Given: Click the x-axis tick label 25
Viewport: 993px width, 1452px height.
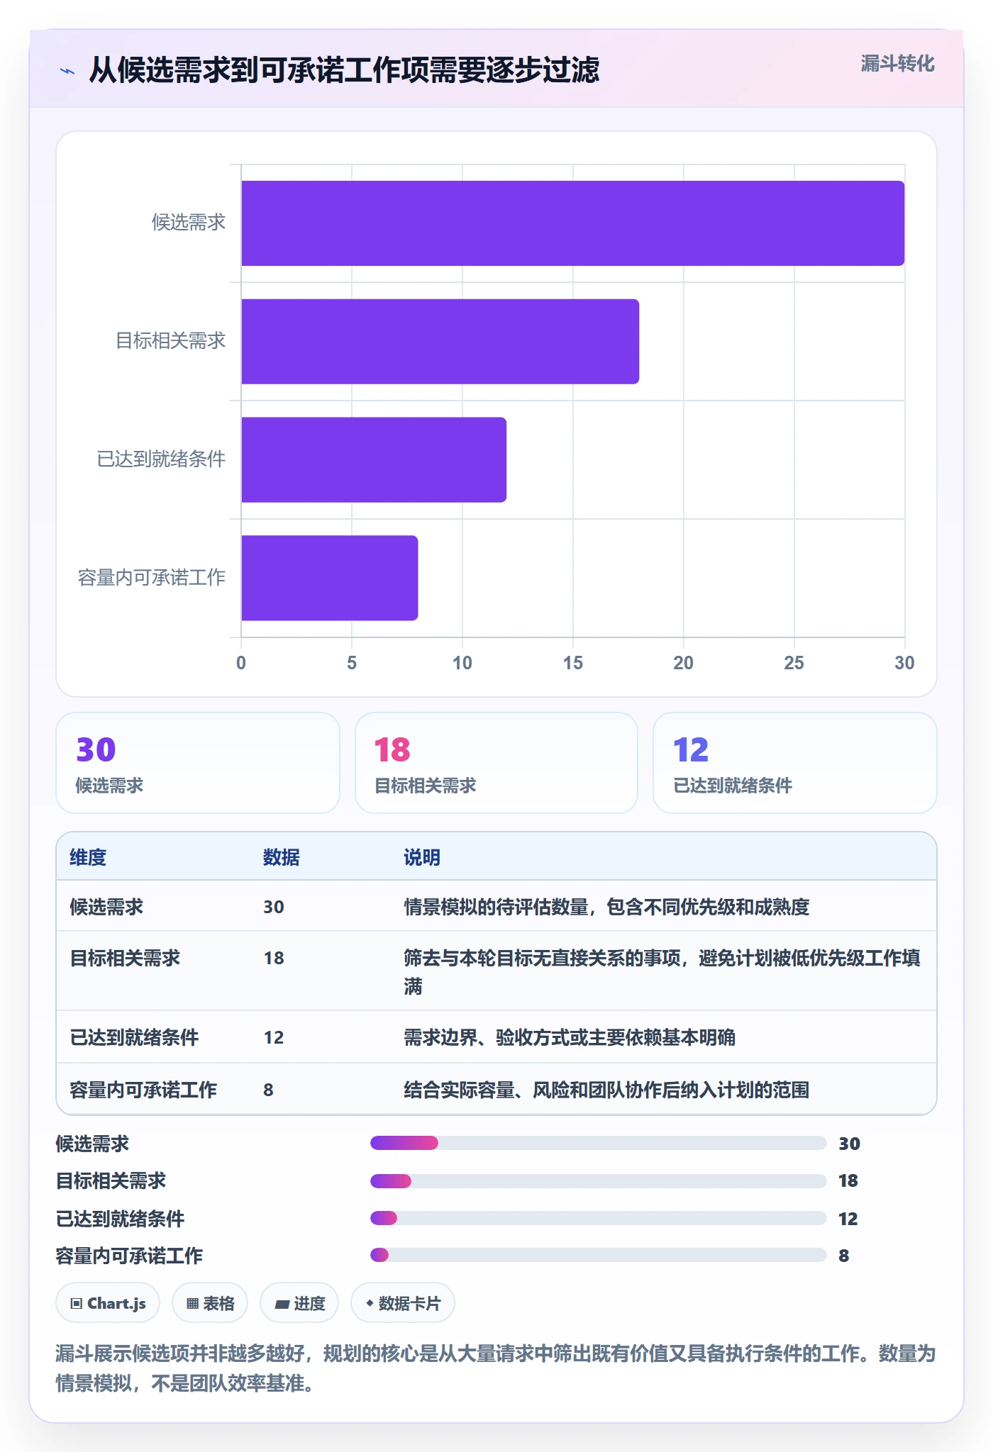Looking at the screenshot, I should [794, 663].
